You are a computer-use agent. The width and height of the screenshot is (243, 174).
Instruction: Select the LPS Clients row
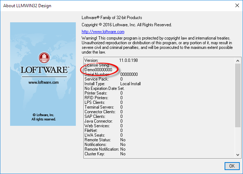tap(104, 102)
